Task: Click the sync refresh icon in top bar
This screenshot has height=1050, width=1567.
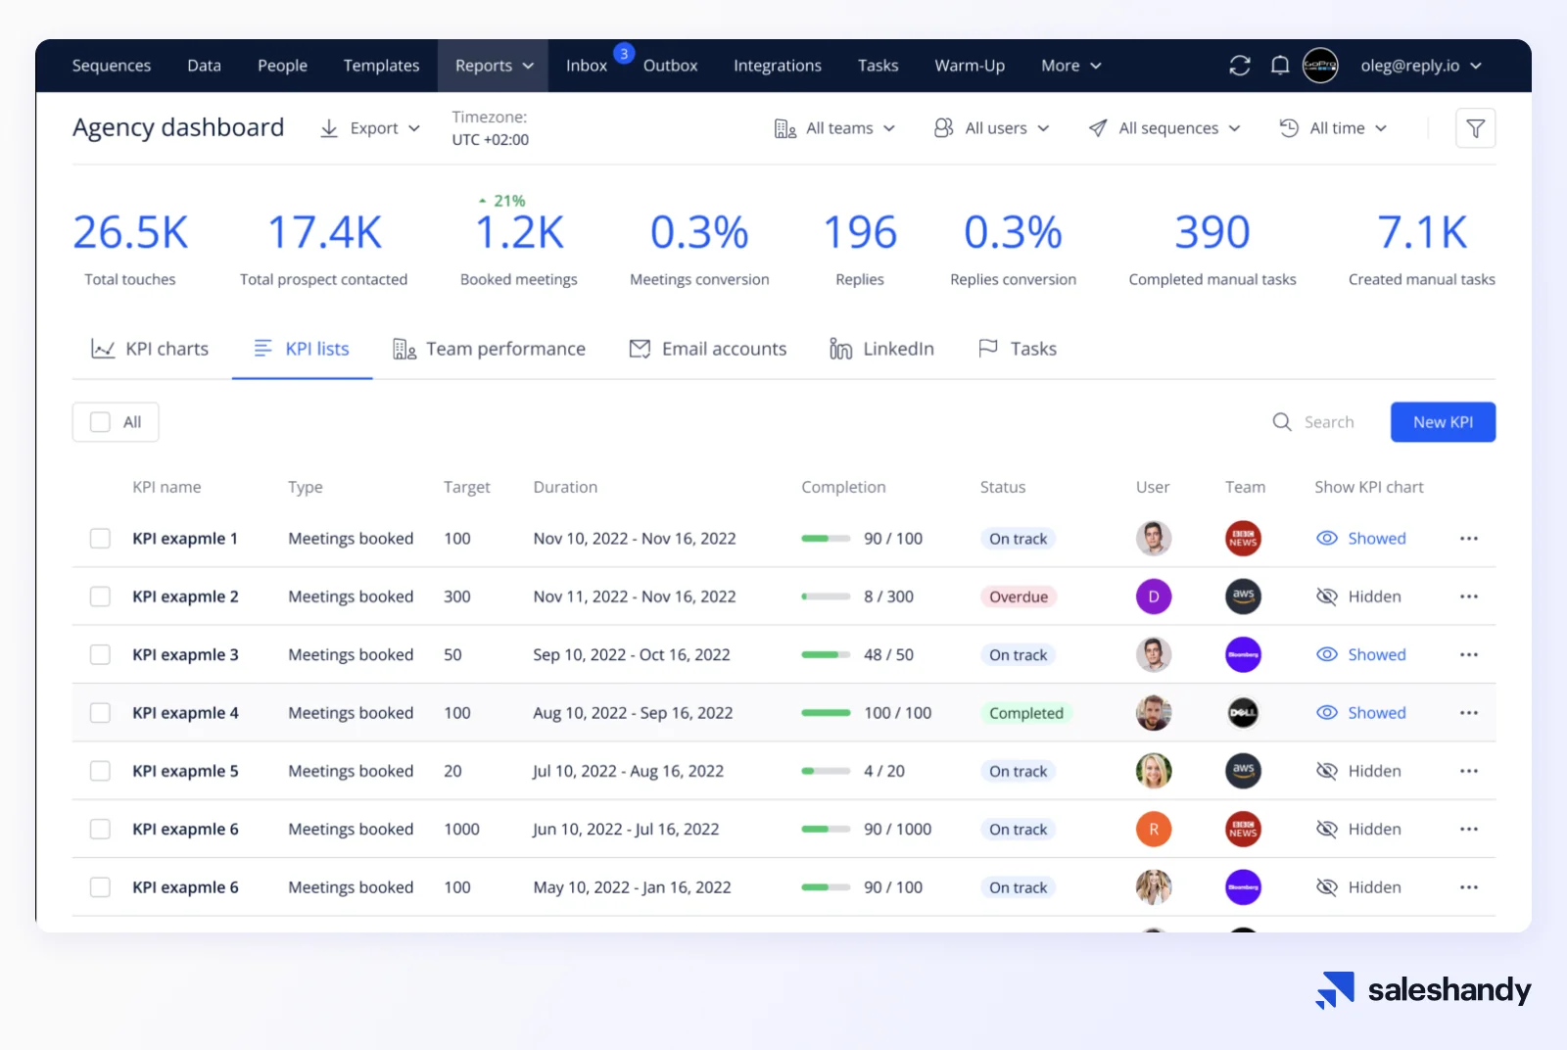Action: pos(1240,66)
